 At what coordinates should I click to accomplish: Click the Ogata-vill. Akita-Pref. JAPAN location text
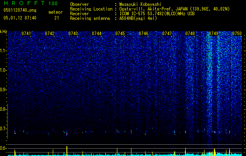pos(174,9)
